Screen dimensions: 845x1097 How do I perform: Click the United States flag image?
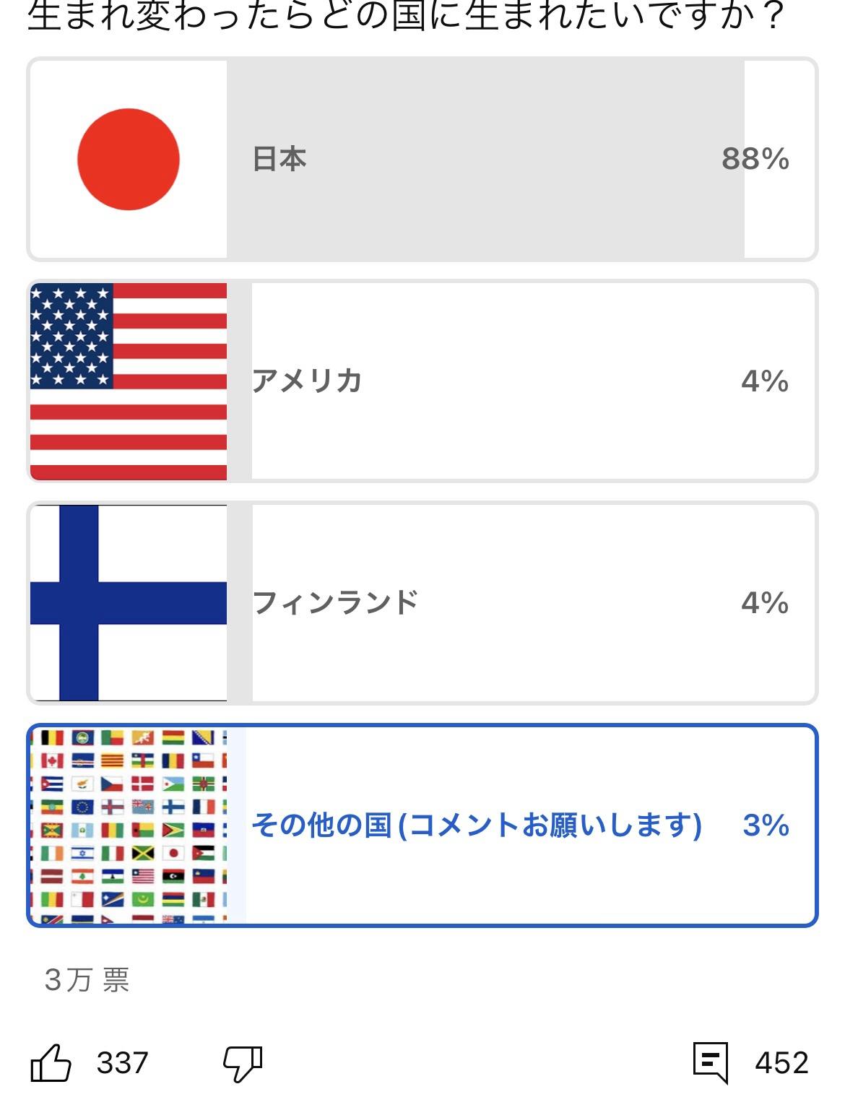point(129,381)
